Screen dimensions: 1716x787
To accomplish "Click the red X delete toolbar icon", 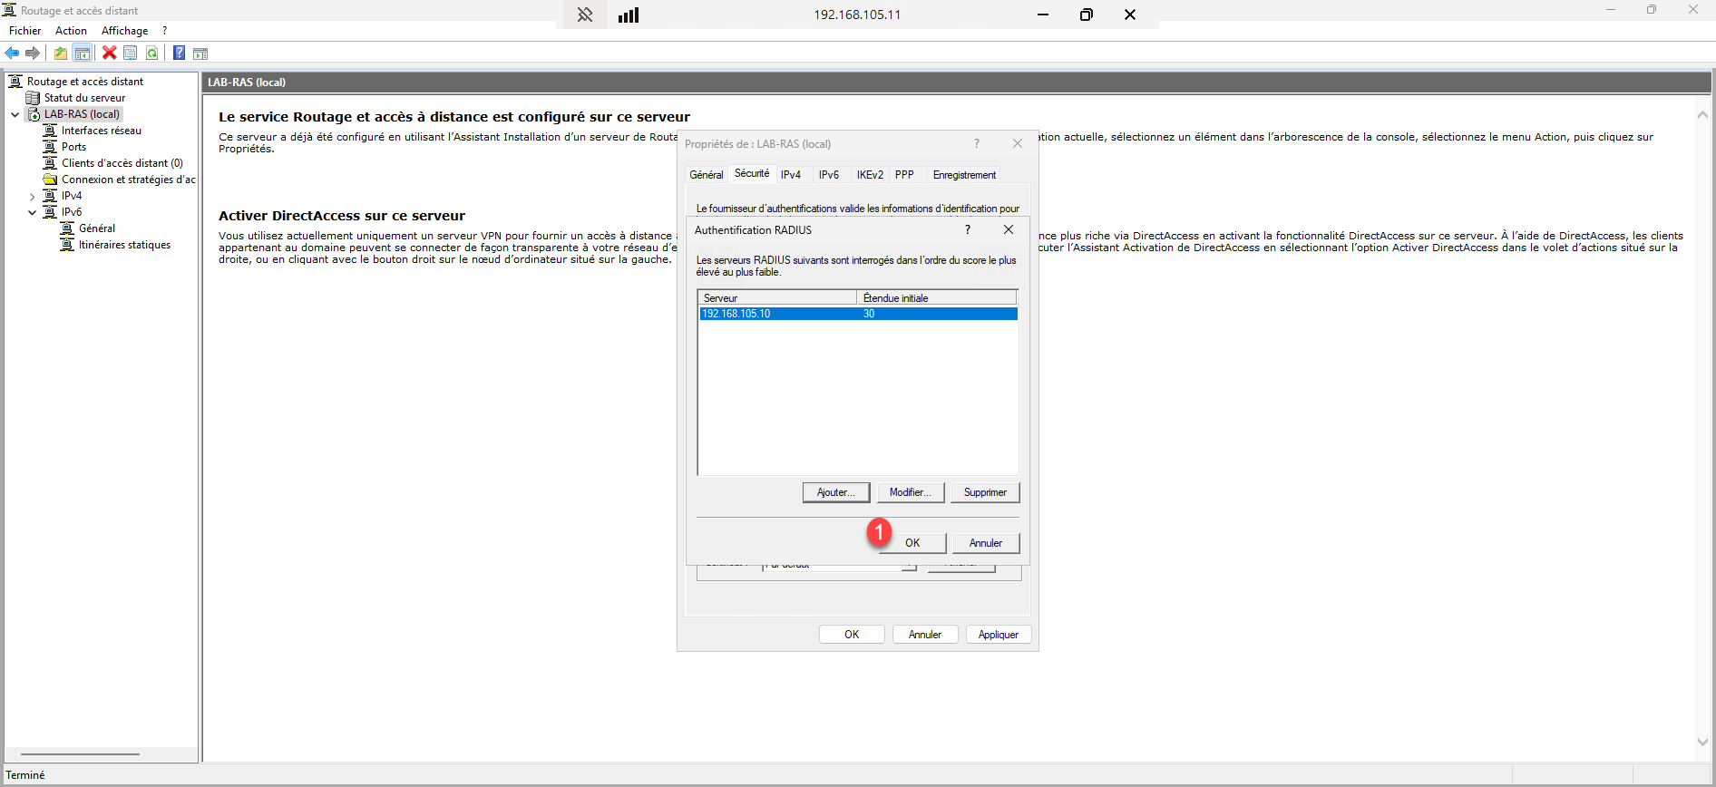I will tap(110, 53).
